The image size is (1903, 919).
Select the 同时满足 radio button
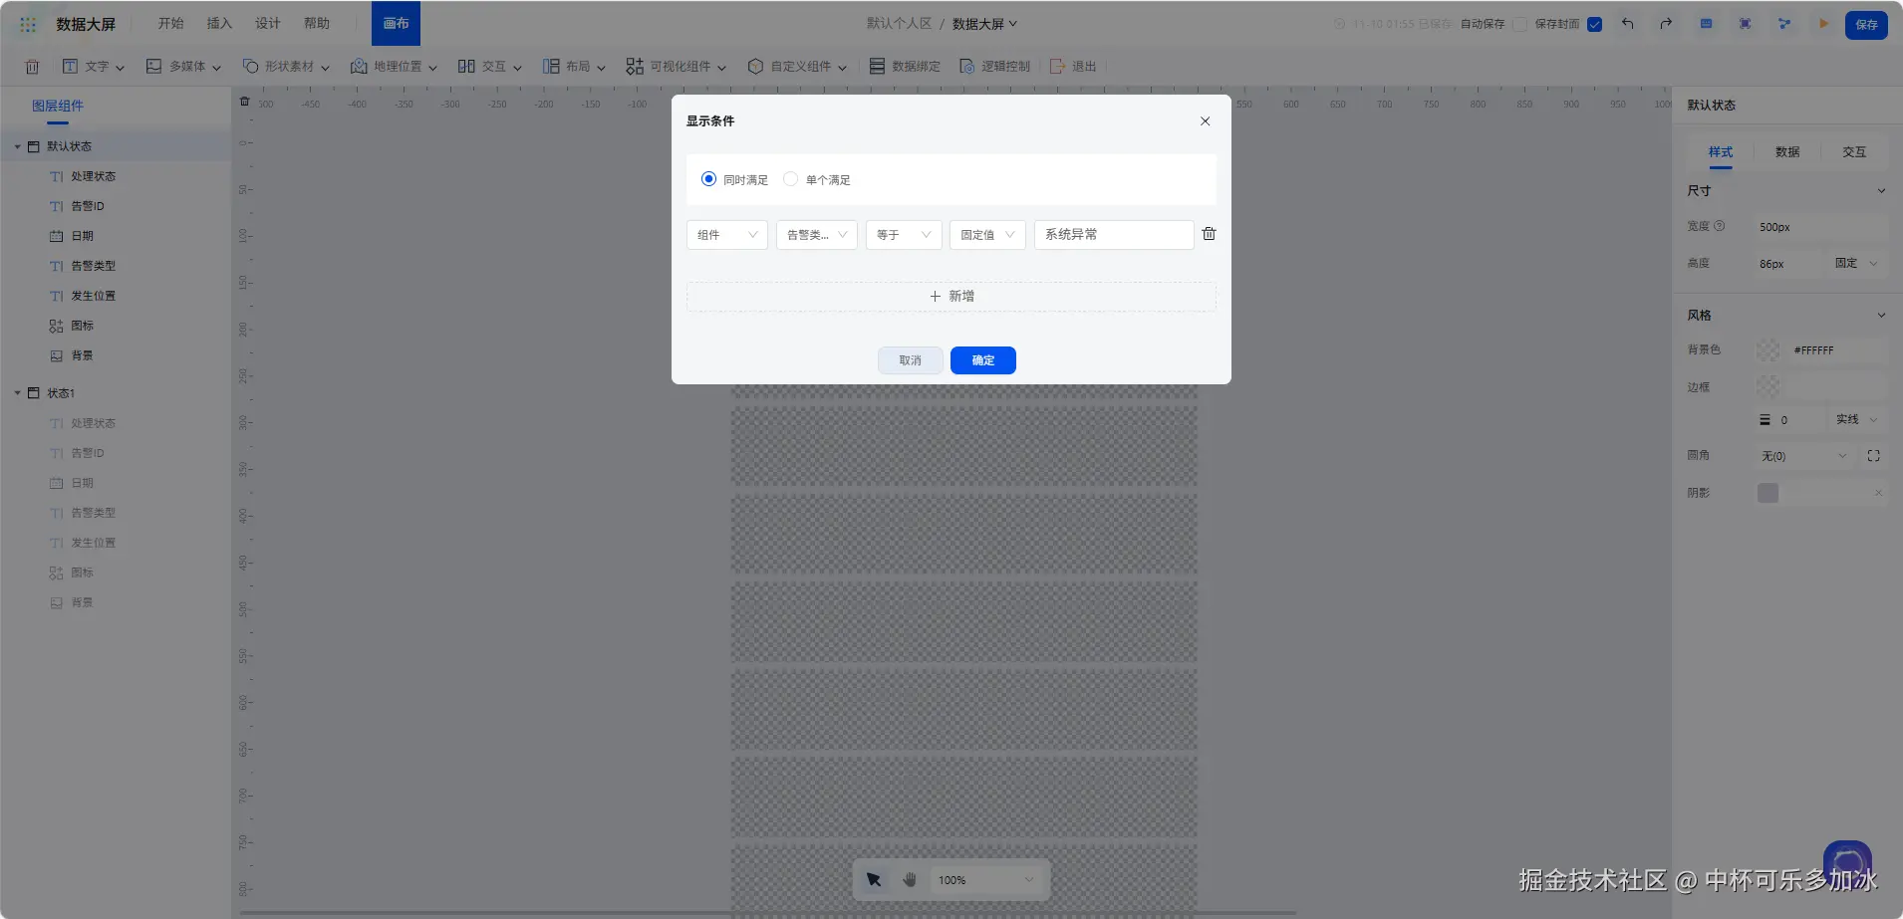click(x=708, y=179)
